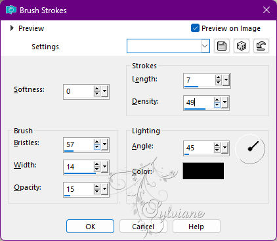Open the black Lighting Color swatch
Viewport: 277px width, 241px height.
coord(203,171)
